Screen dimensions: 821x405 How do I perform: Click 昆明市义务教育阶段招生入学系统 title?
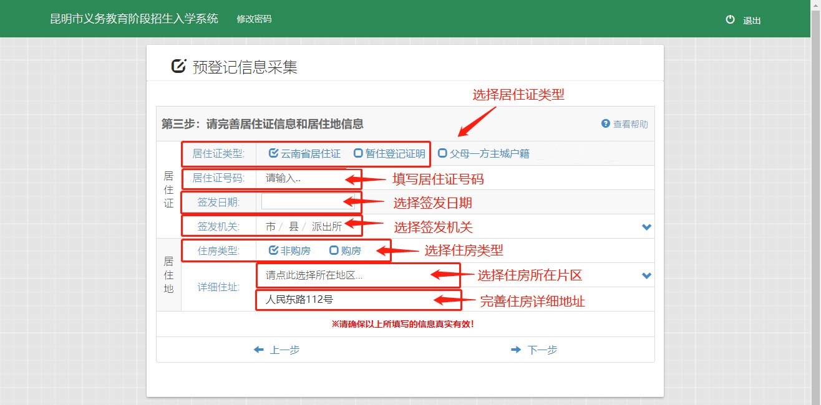coord(134,19)
